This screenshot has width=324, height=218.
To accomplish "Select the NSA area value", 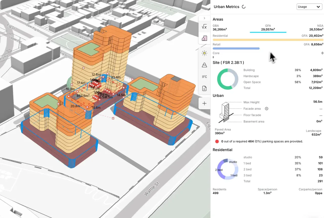I will point(316,29).
